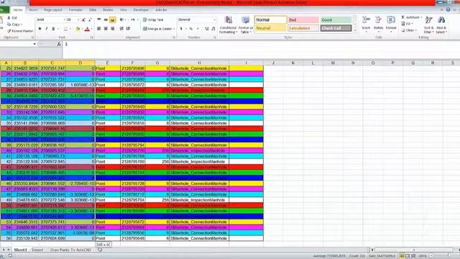Viewport: 460px width, 259px height.
Task: Open the Name Box dropdown arrow
Action: pyautogui.click(x=34, y=44)
